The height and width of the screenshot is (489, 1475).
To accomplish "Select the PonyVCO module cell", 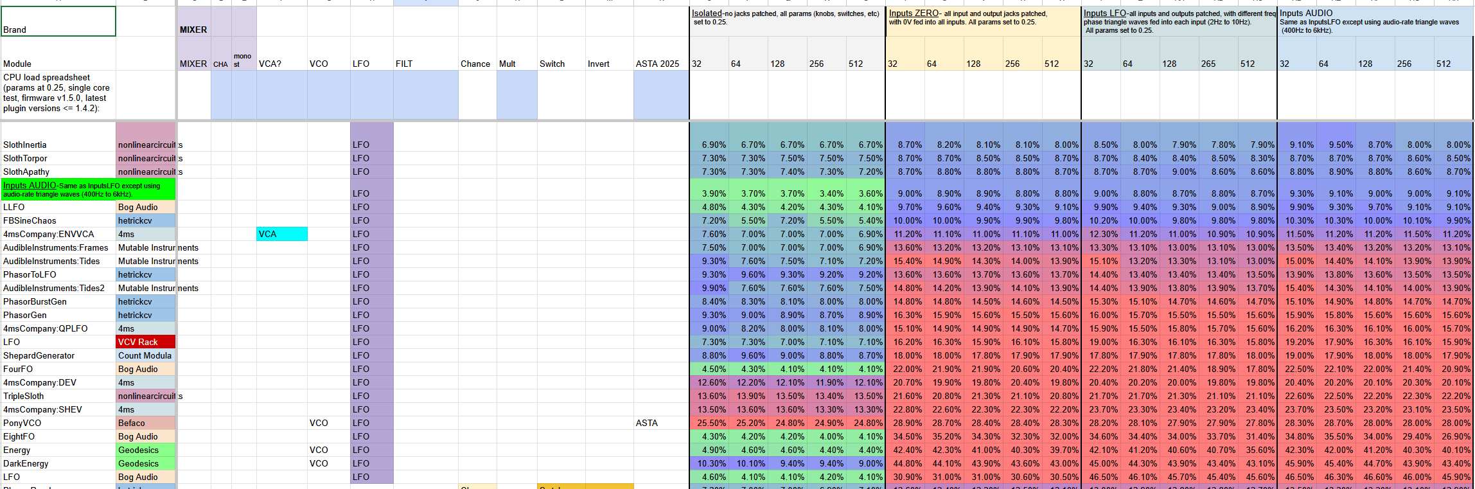I will (x=58, y=423).
